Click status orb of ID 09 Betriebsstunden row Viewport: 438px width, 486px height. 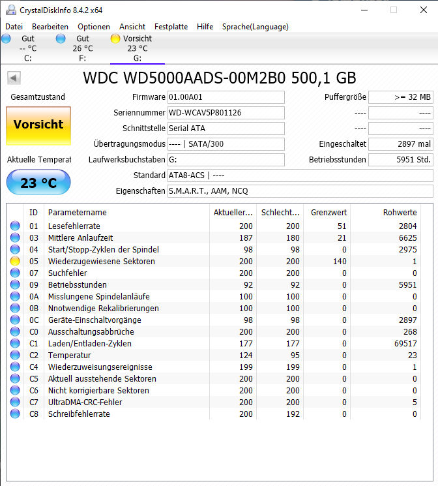(x=15, y=285)
